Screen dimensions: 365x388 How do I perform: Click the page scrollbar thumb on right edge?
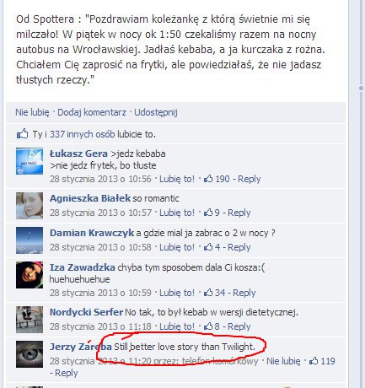click(x=361, y=89)
